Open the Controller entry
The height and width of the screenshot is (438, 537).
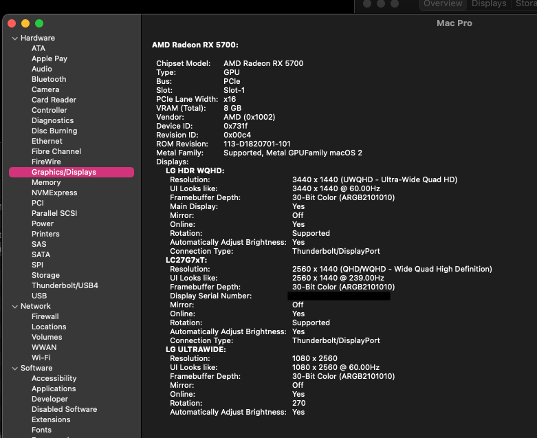[50, 110]
